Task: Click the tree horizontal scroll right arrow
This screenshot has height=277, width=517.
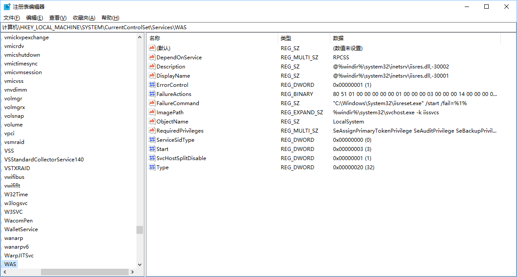Action: (x=133, y=272)
